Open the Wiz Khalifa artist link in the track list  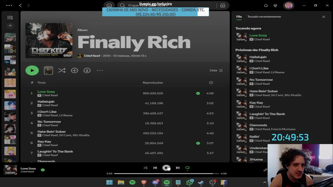click(x=81, y=135)
